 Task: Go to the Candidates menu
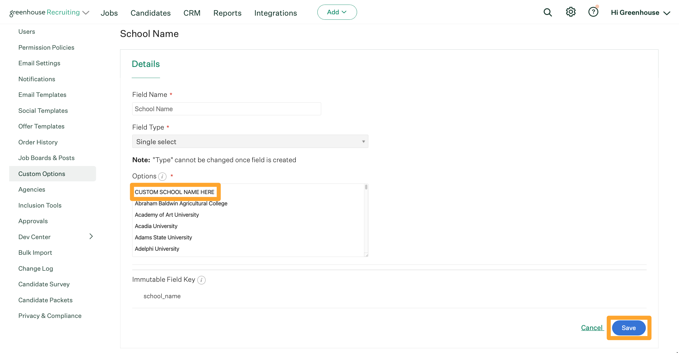point(150,13)
